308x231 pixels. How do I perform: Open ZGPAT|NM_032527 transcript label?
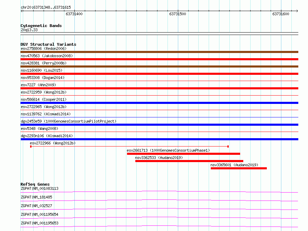click(x=36, y=206)
